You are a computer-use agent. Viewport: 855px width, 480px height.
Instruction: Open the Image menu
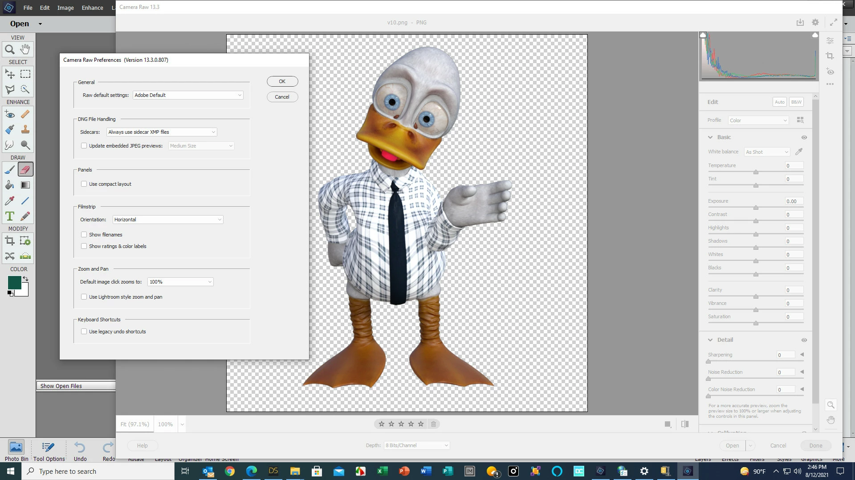point(65,8)
